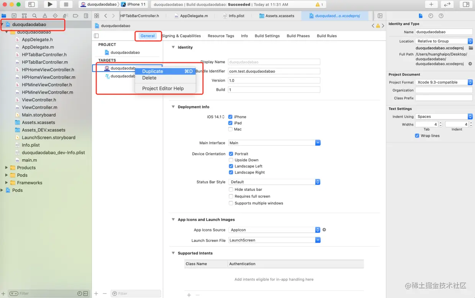Open the Debug navigator
The image size is (475, 298).
pos(65,16)
